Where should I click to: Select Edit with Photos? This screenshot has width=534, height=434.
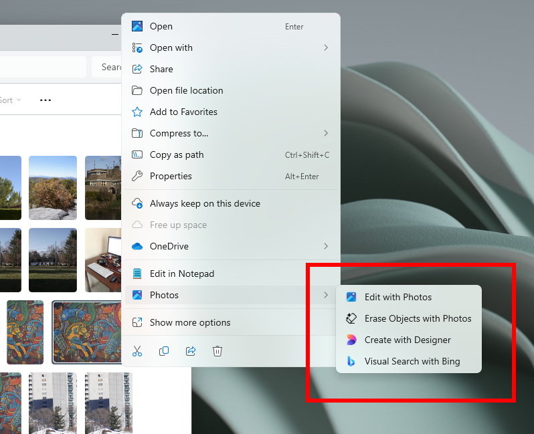pos(397,297)
